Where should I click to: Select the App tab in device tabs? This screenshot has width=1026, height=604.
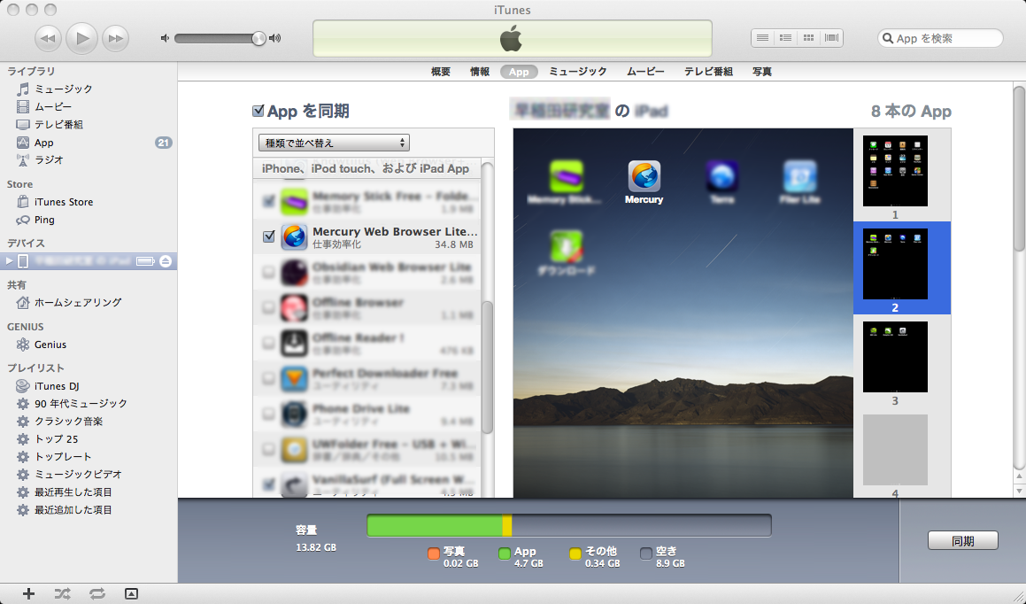point(519,72)
